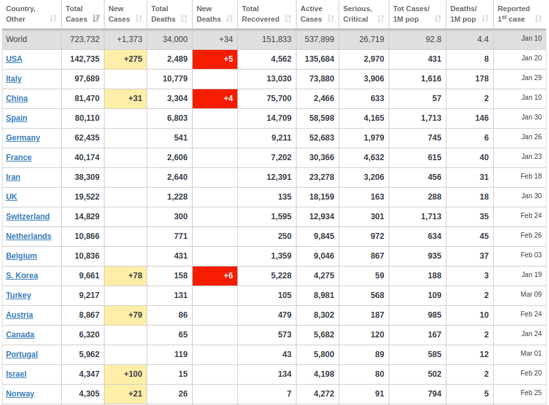
Task: Open the USA country link
Action: click(14, 59)
